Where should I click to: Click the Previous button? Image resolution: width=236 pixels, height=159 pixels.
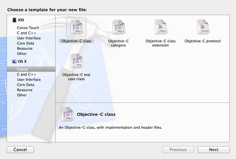[178, 150]
